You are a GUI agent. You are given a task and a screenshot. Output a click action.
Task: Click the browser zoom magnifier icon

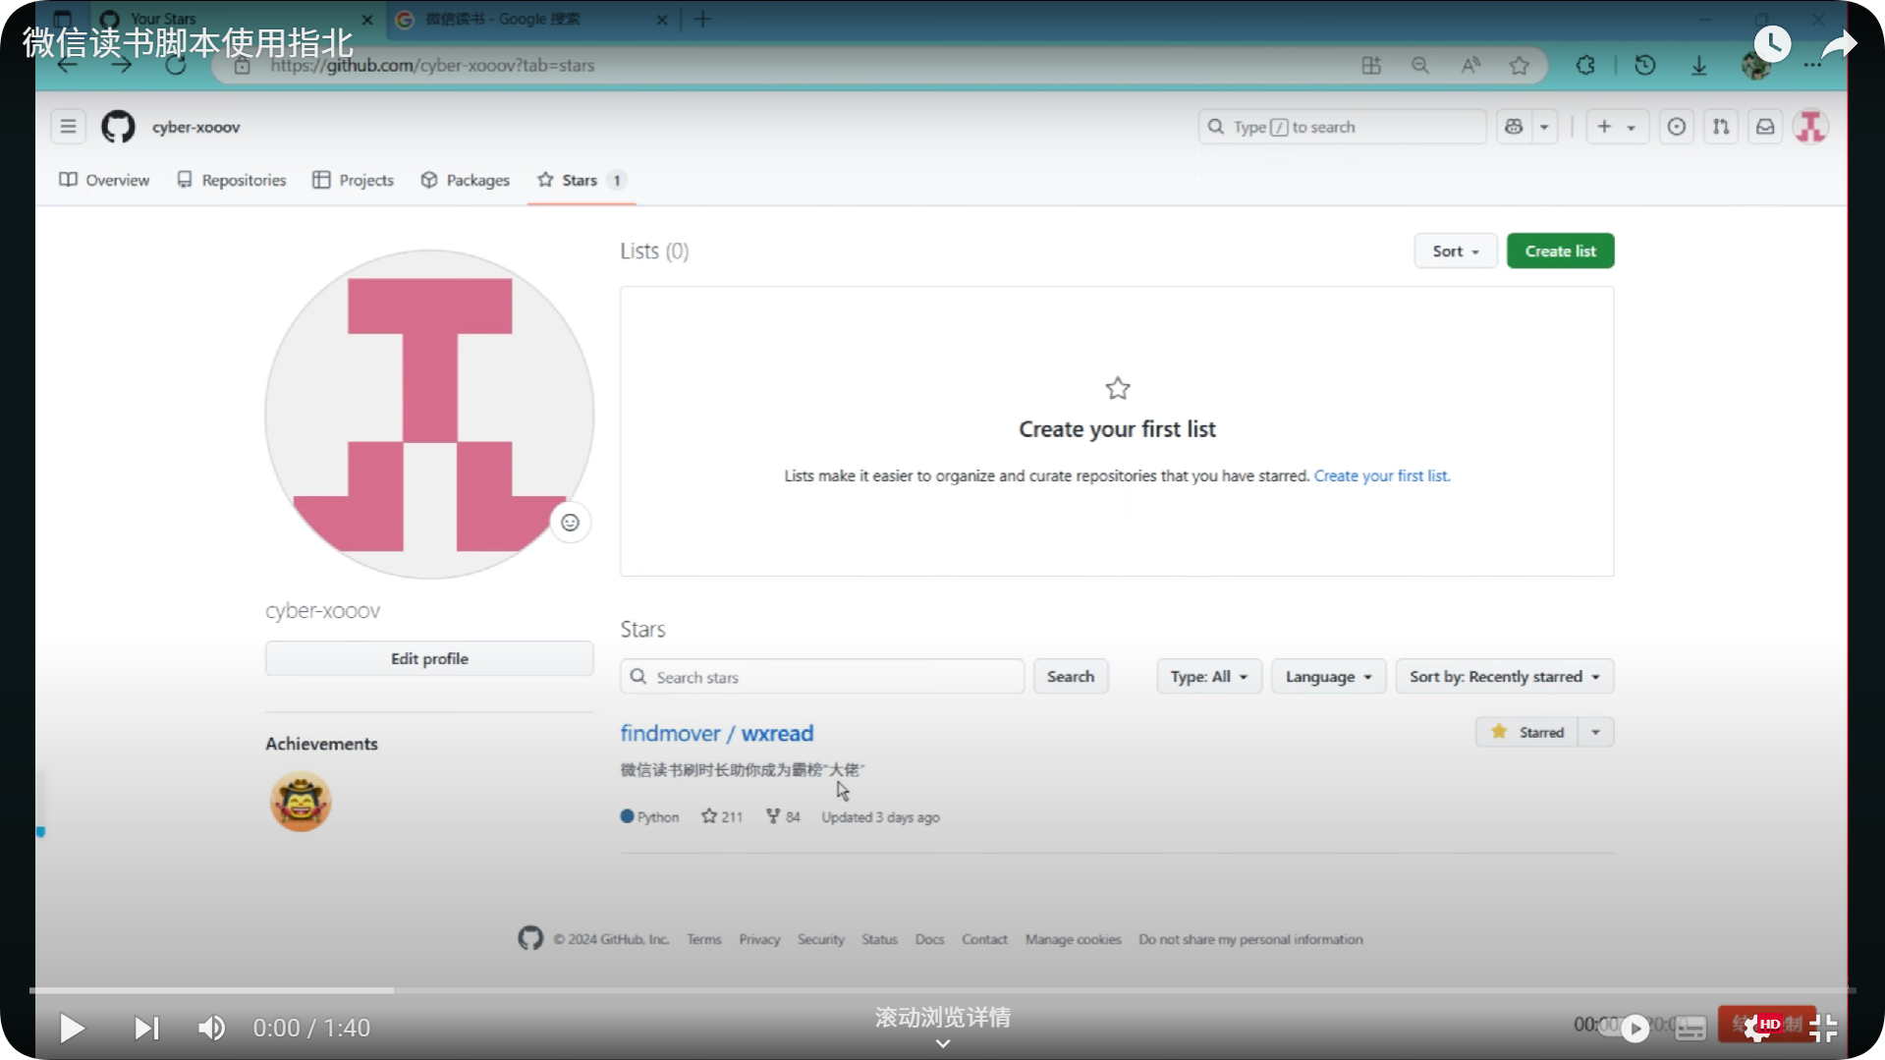point(1420,66)
